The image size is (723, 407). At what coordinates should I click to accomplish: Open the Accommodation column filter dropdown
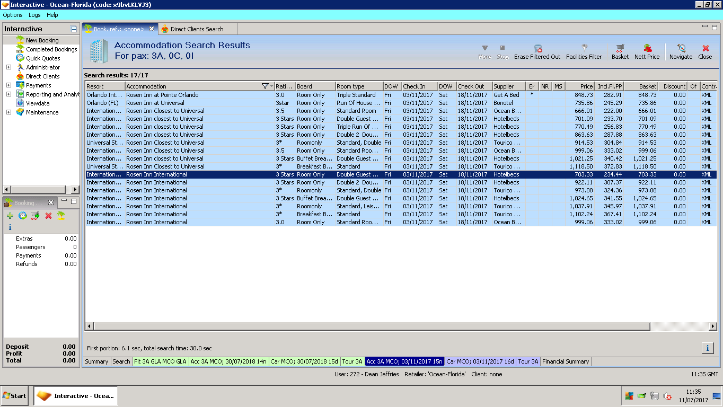pos(267,86)
